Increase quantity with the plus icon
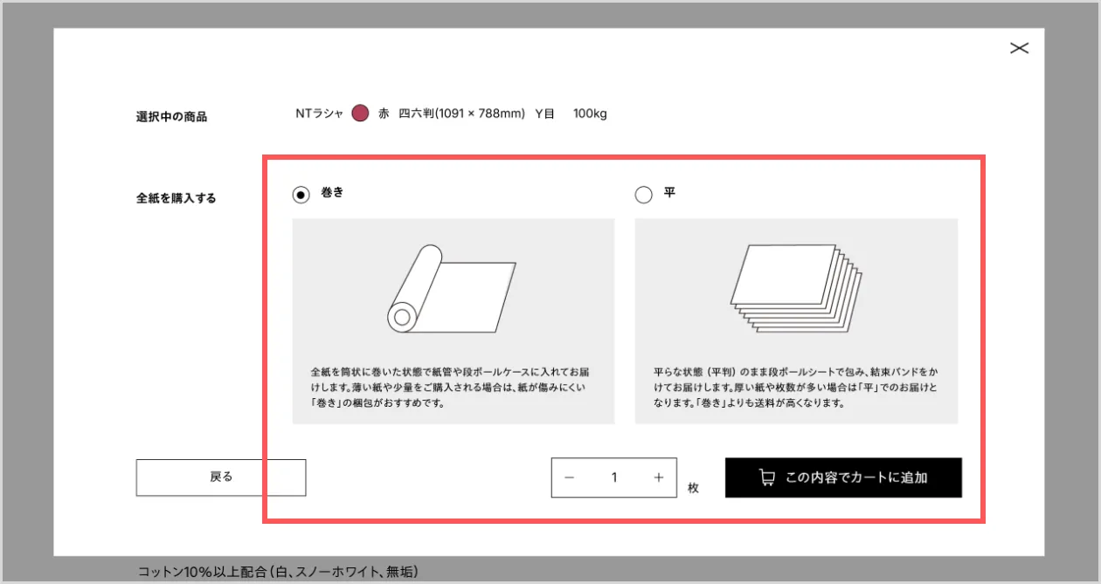 click(x=659, y=478)
